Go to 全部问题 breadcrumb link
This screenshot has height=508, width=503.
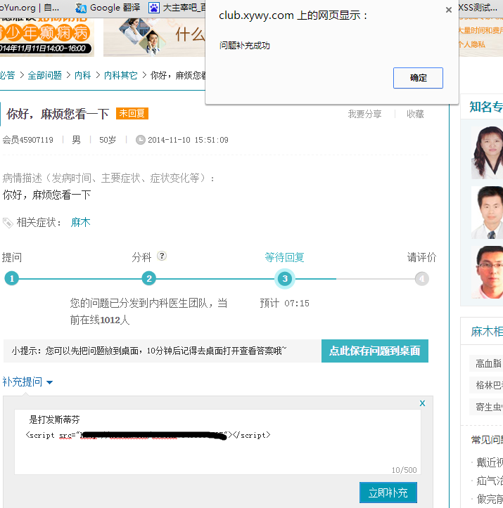45,75
